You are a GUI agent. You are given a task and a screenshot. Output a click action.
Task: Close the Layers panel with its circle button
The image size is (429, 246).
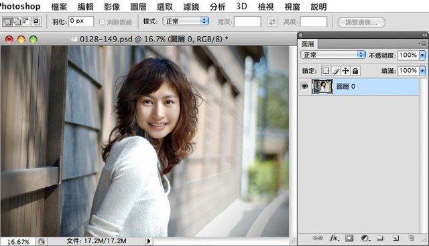pyautogui.click(x=301, y=35)
